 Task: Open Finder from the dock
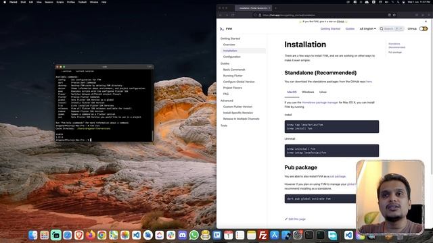(x=33, y=235)
